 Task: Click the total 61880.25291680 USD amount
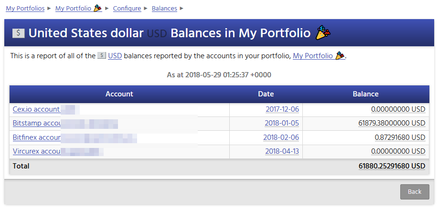pyautogui.click(x=392, y=166)
